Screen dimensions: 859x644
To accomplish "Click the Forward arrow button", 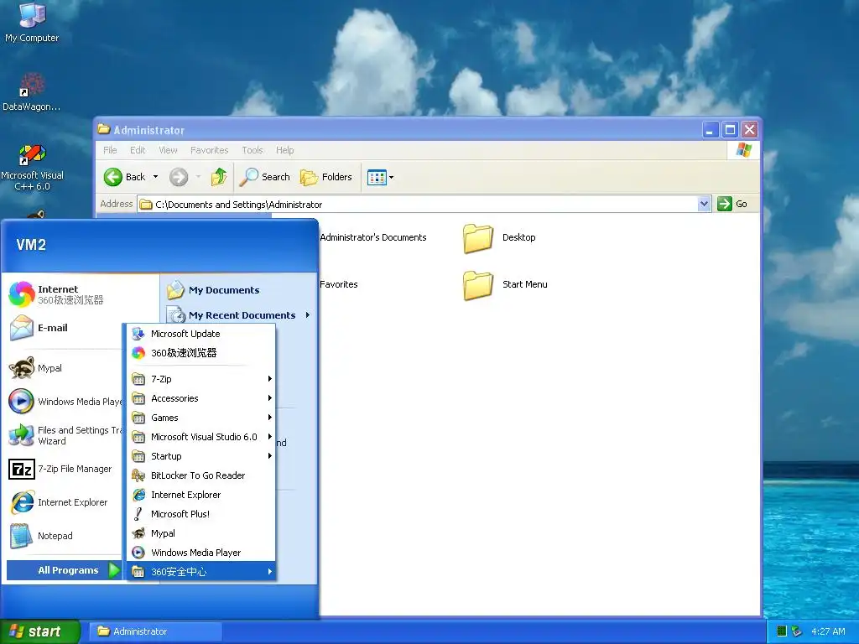I will click(x=179, y=177).
